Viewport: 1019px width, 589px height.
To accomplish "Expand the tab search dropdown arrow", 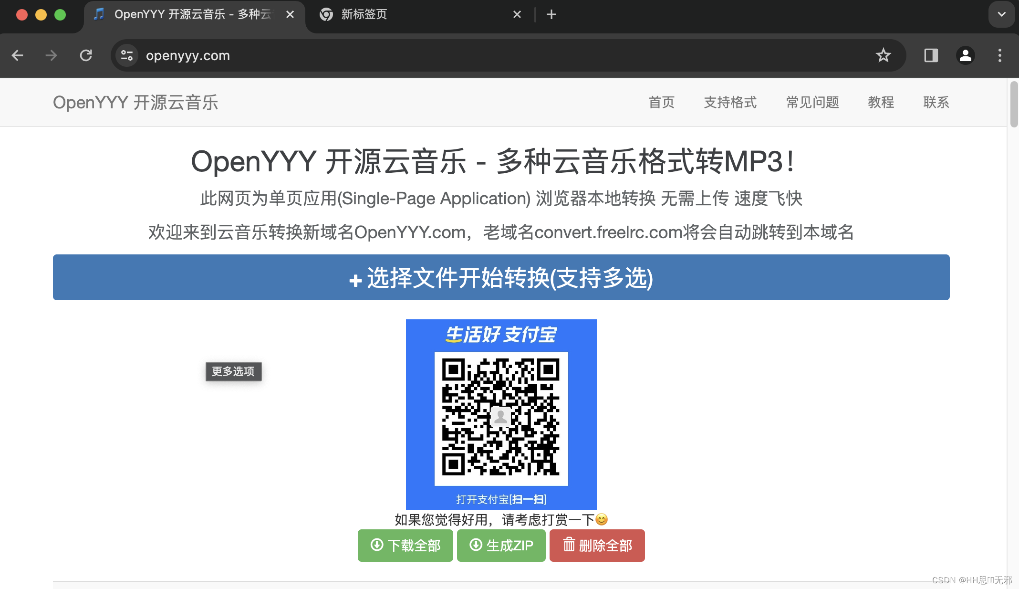I will pos(1001,14).
